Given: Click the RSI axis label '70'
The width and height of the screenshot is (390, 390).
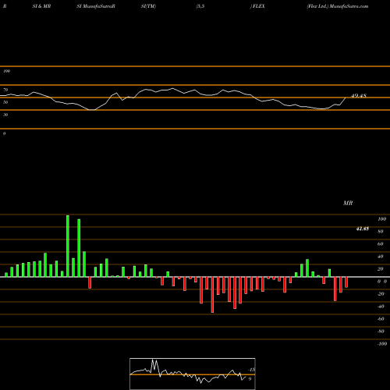Looking at the screenshot, I should (5, 90).
